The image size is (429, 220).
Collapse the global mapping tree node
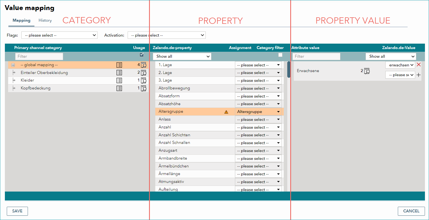pyautogui.click(x=13, y=65)
